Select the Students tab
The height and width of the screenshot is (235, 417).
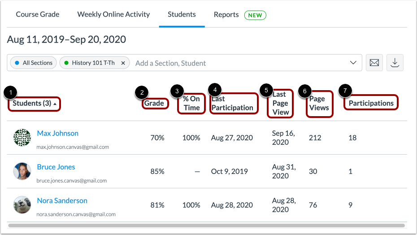182,14
